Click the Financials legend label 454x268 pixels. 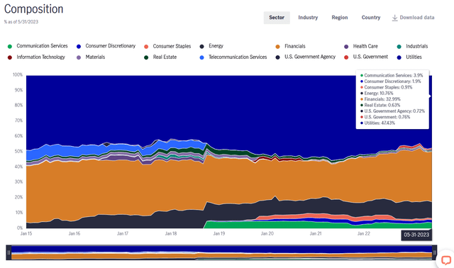click(x=295, y=46)
